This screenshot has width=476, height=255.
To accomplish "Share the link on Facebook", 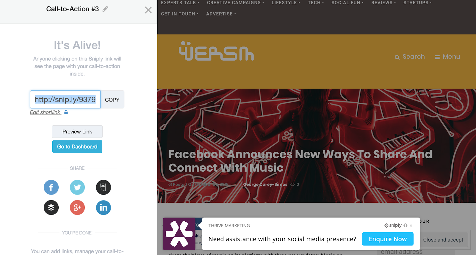I will (x=51, y=187).
